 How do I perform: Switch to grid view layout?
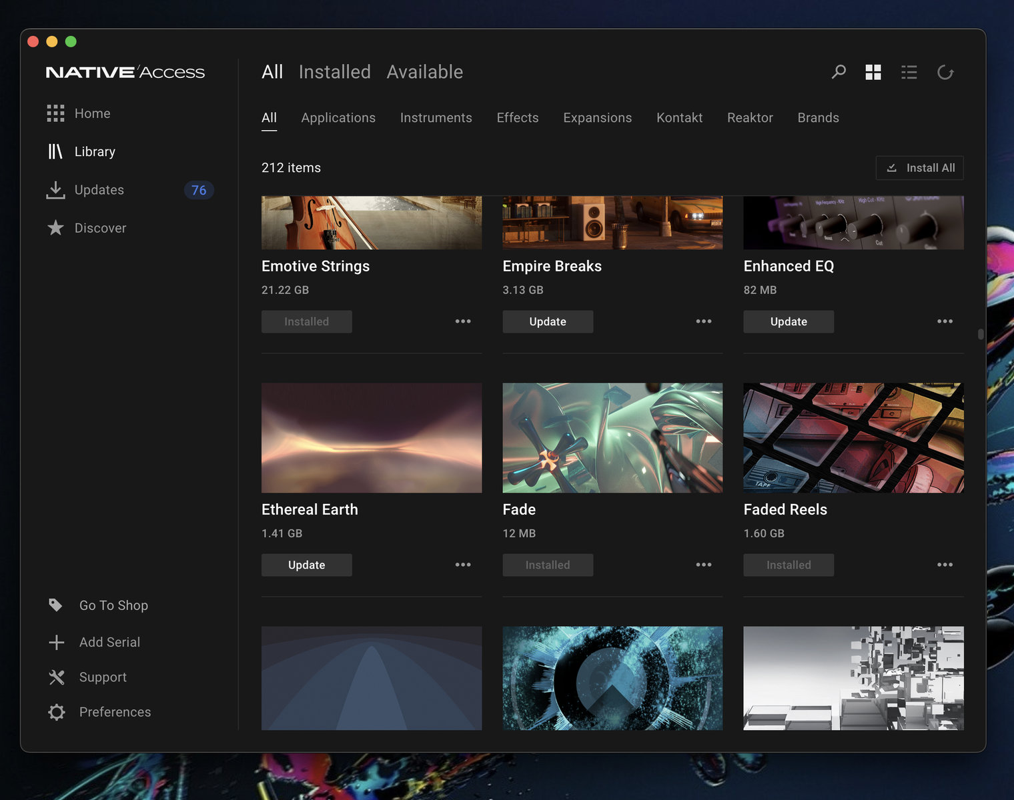click(873, 72)
